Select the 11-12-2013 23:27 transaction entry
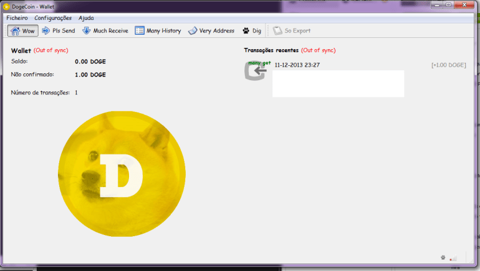The height and width of the screenshot is (271, 480). point(297,65)
